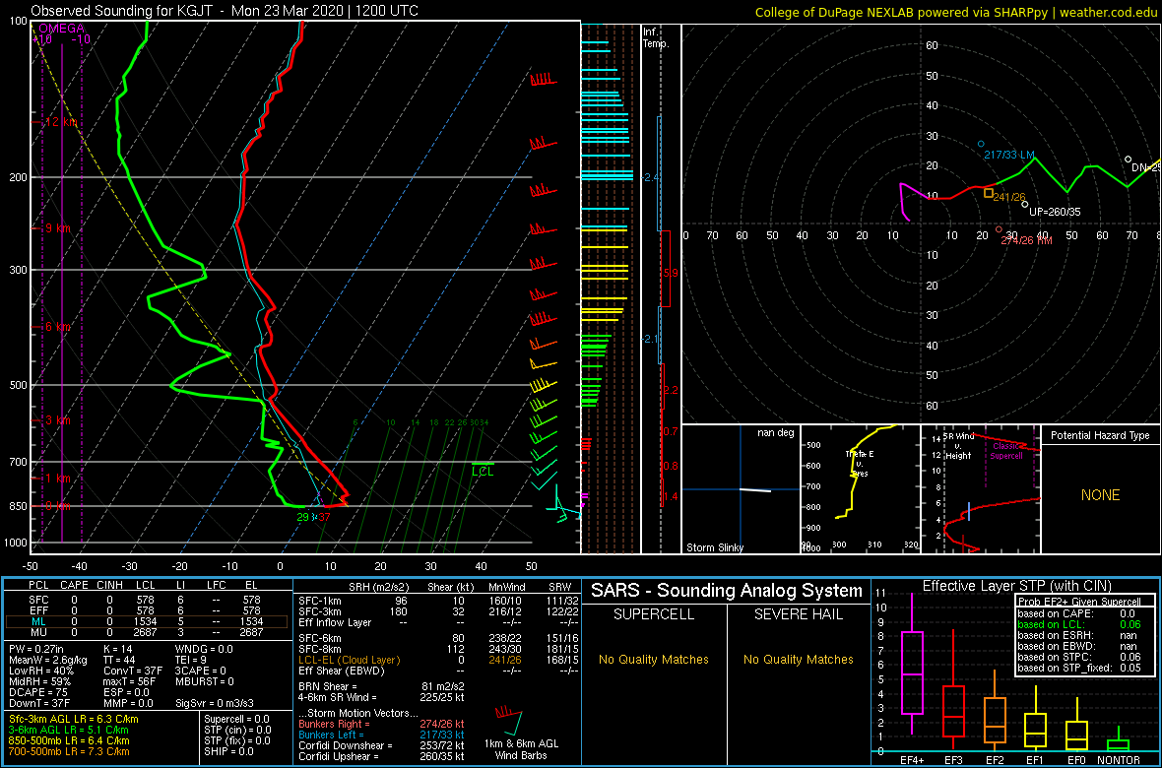Click the Bunkers Right = 274/26 kt line
This screenshot has width=1162, height=768.
point(381,724)
